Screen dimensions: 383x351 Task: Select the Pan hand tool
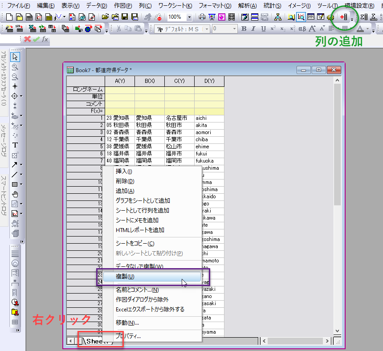click(15, 194)
